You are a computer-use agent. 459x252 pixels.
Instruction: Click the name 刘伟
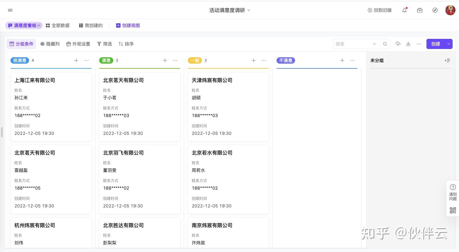[19, 243]
